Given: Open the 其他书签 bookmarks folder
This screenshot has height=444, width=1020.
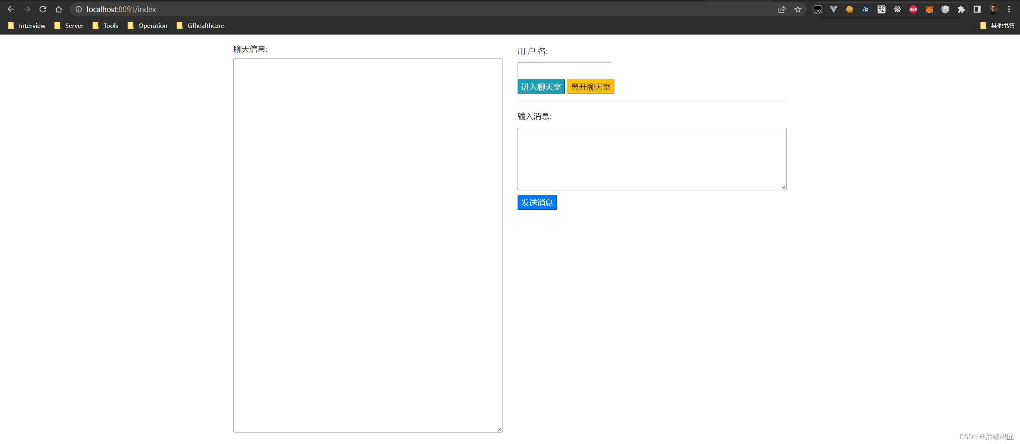Looking at the screenshot, I should pos(998,25).
